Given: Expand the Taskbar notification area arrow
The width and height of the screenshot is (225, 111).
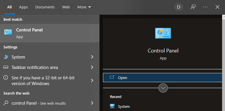Looking at the screenshot, I should click(92, 67).
